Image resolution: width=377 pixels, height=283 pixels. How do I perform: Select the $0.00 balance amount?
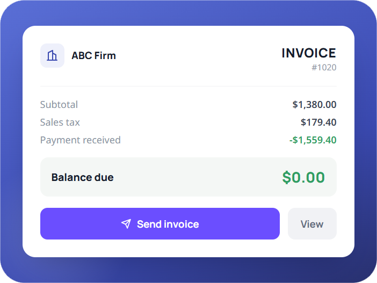[303, 177]
